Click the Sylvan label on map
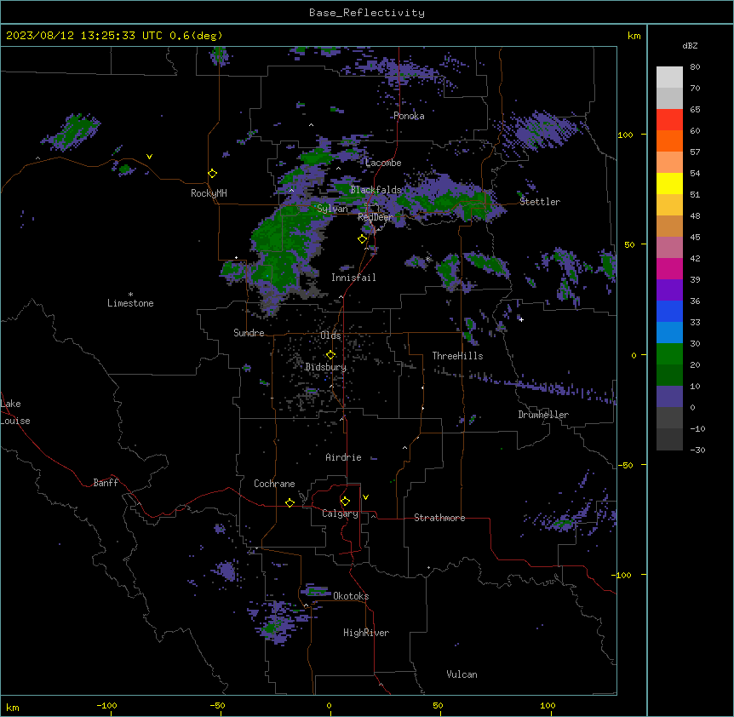 point(332,209)
